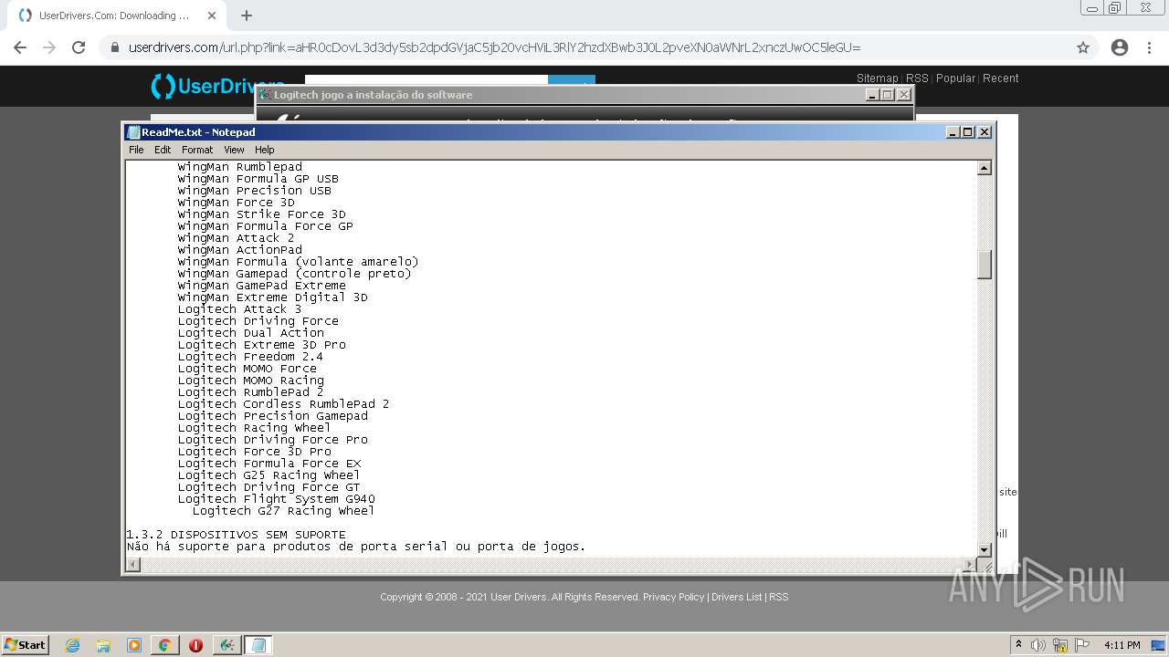Open the volume speaker tray icon
The image size is (1169, 657).
click(x=1038, y=645)
